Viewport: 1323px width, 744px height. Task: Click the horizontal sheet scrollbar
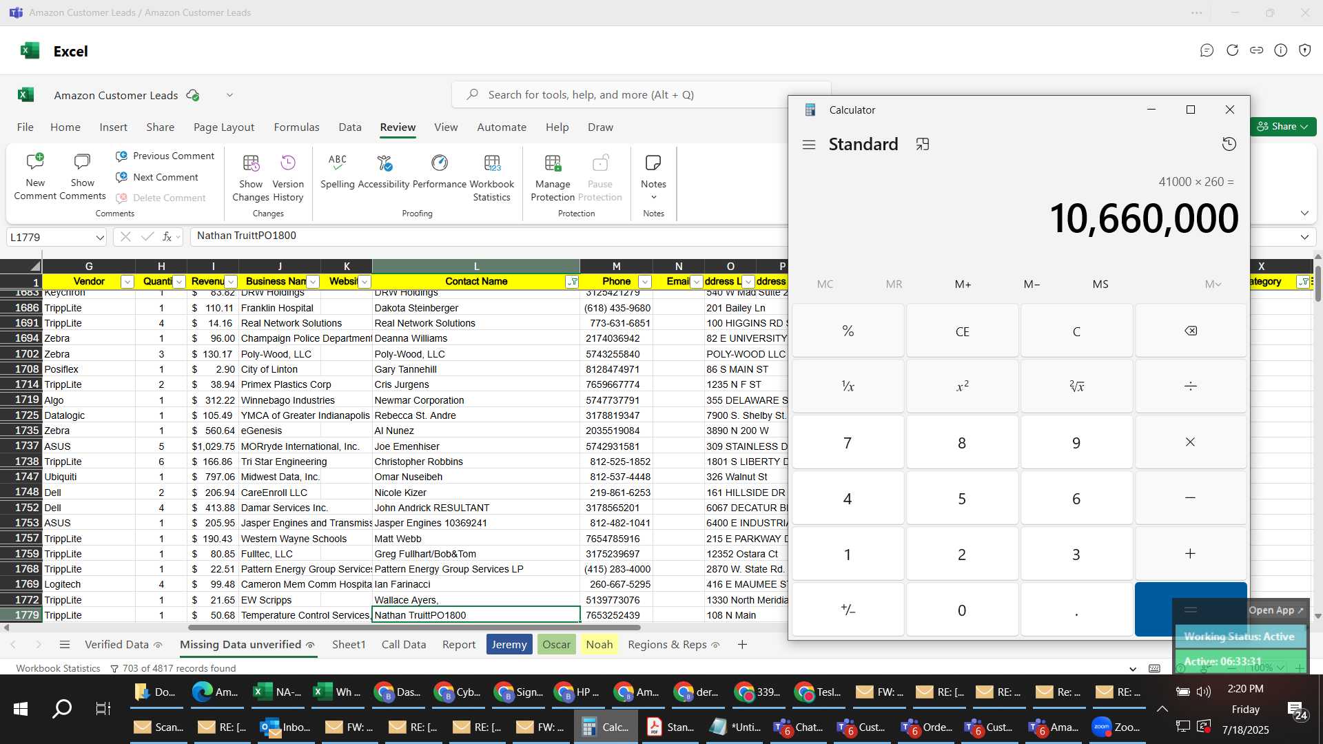(x=414, y=628)
